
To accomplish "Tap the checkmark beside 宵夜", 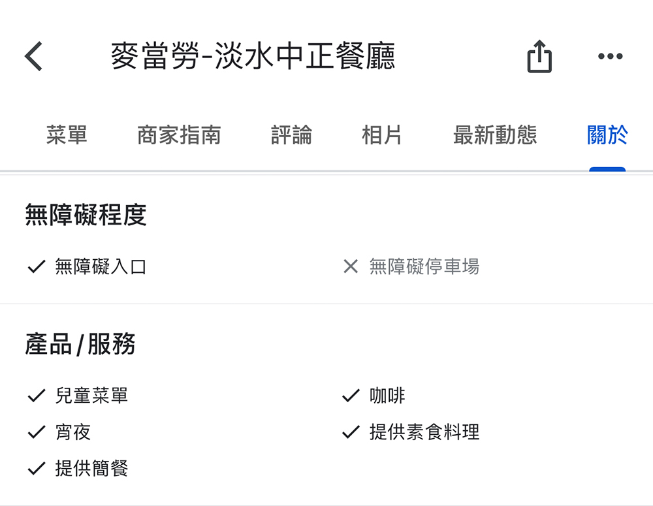I will [36, 432].
